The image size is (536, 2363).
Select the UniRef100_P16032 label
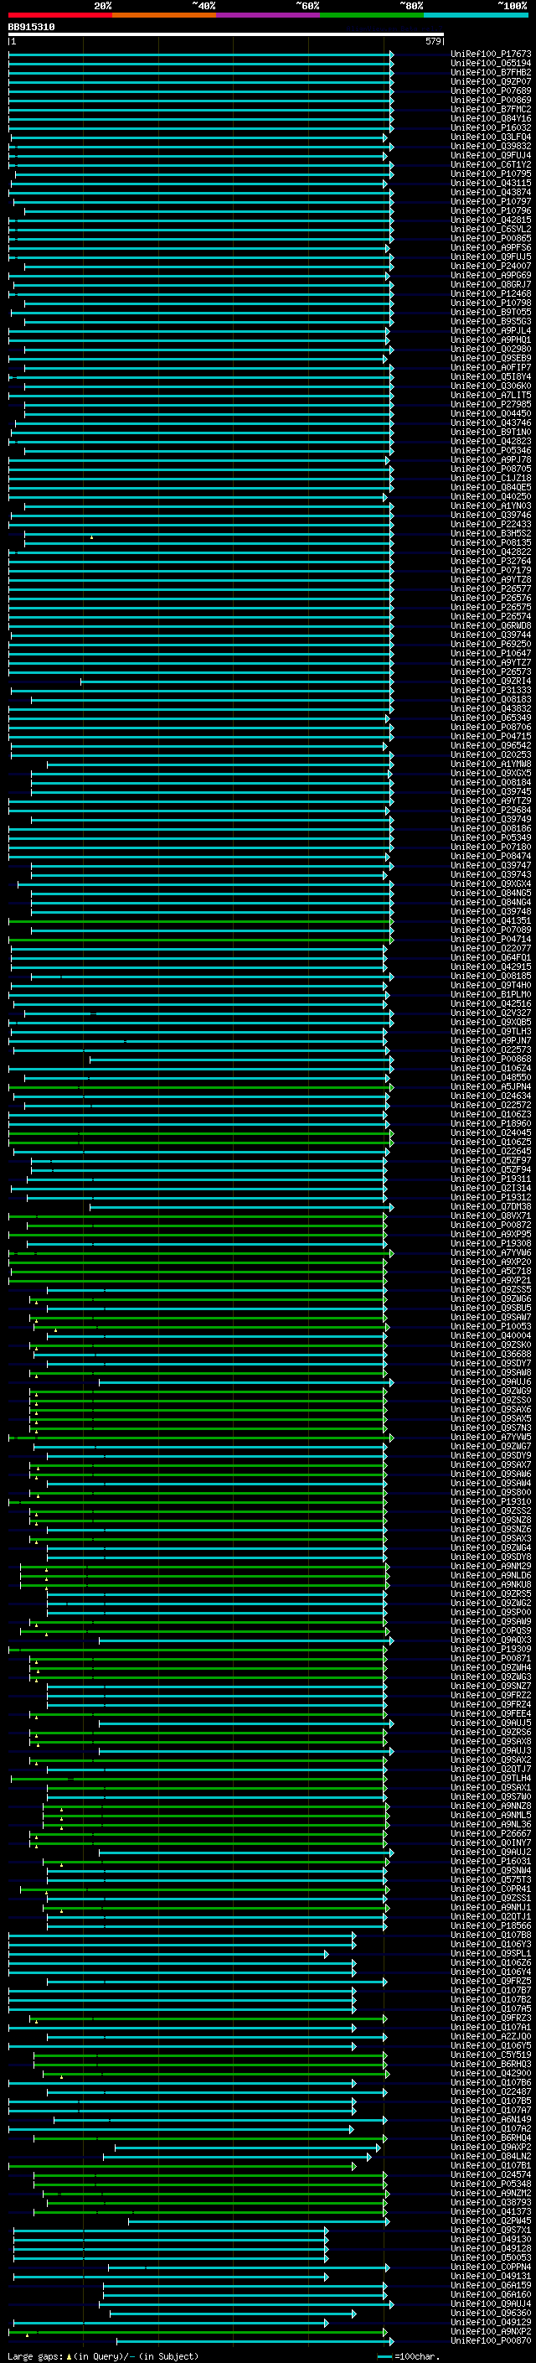[491, 127]
